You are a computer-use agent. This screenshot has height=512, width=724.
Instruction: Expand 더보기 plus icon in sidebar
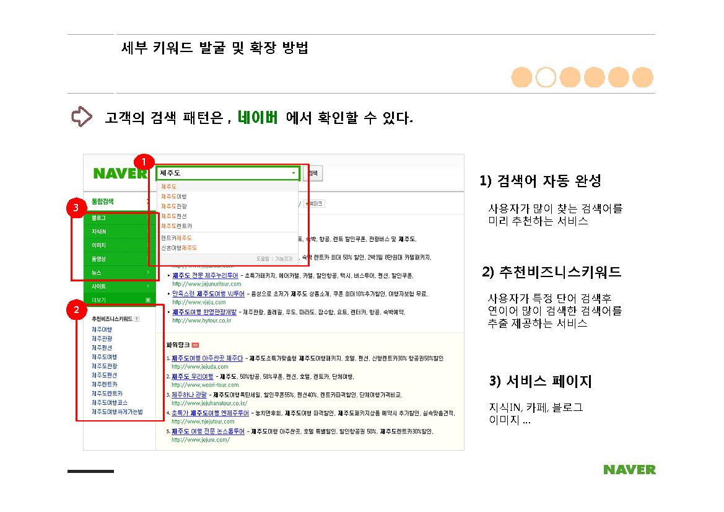(x=148, y=300)
